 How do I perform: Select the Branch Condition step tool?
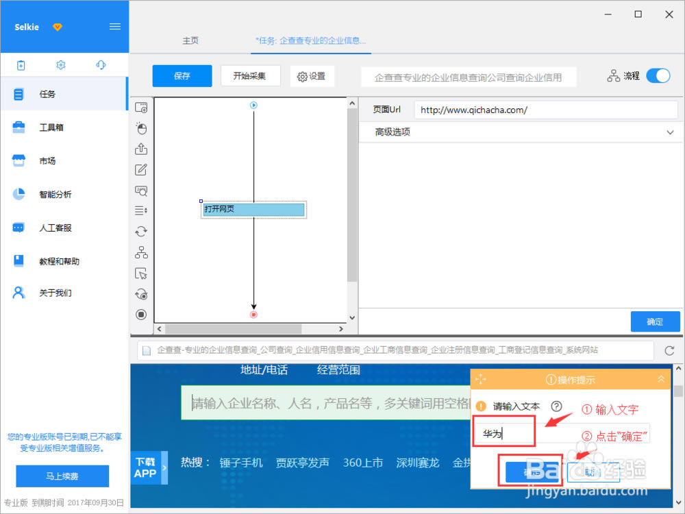click(x=141, y=252)
